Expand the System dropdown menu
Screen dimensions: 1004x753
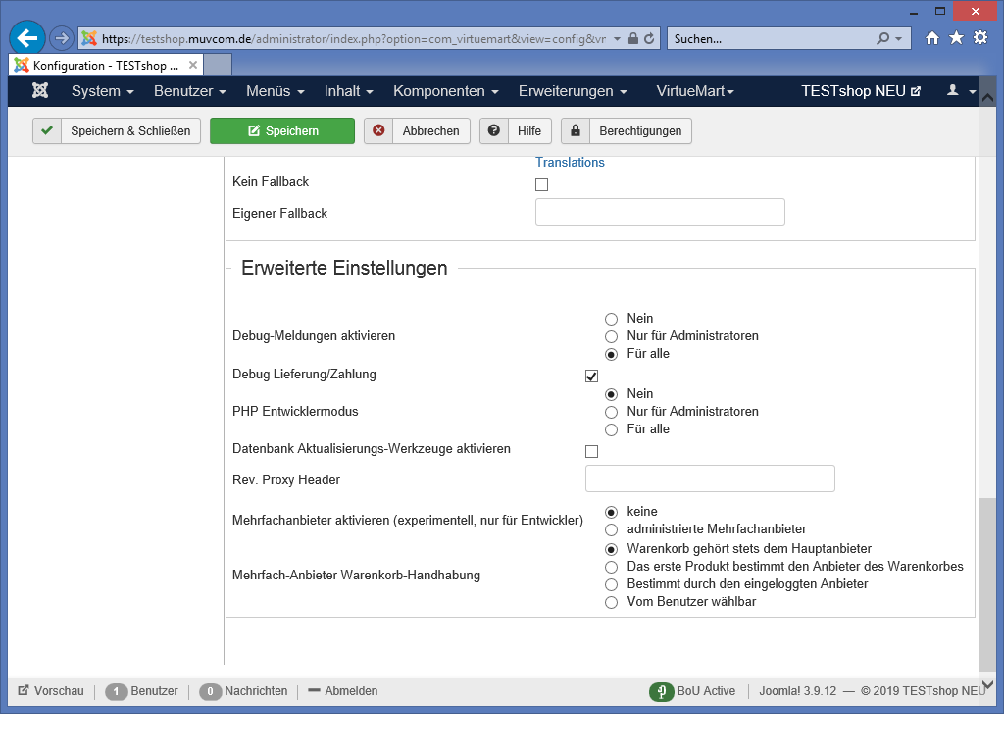102,91
